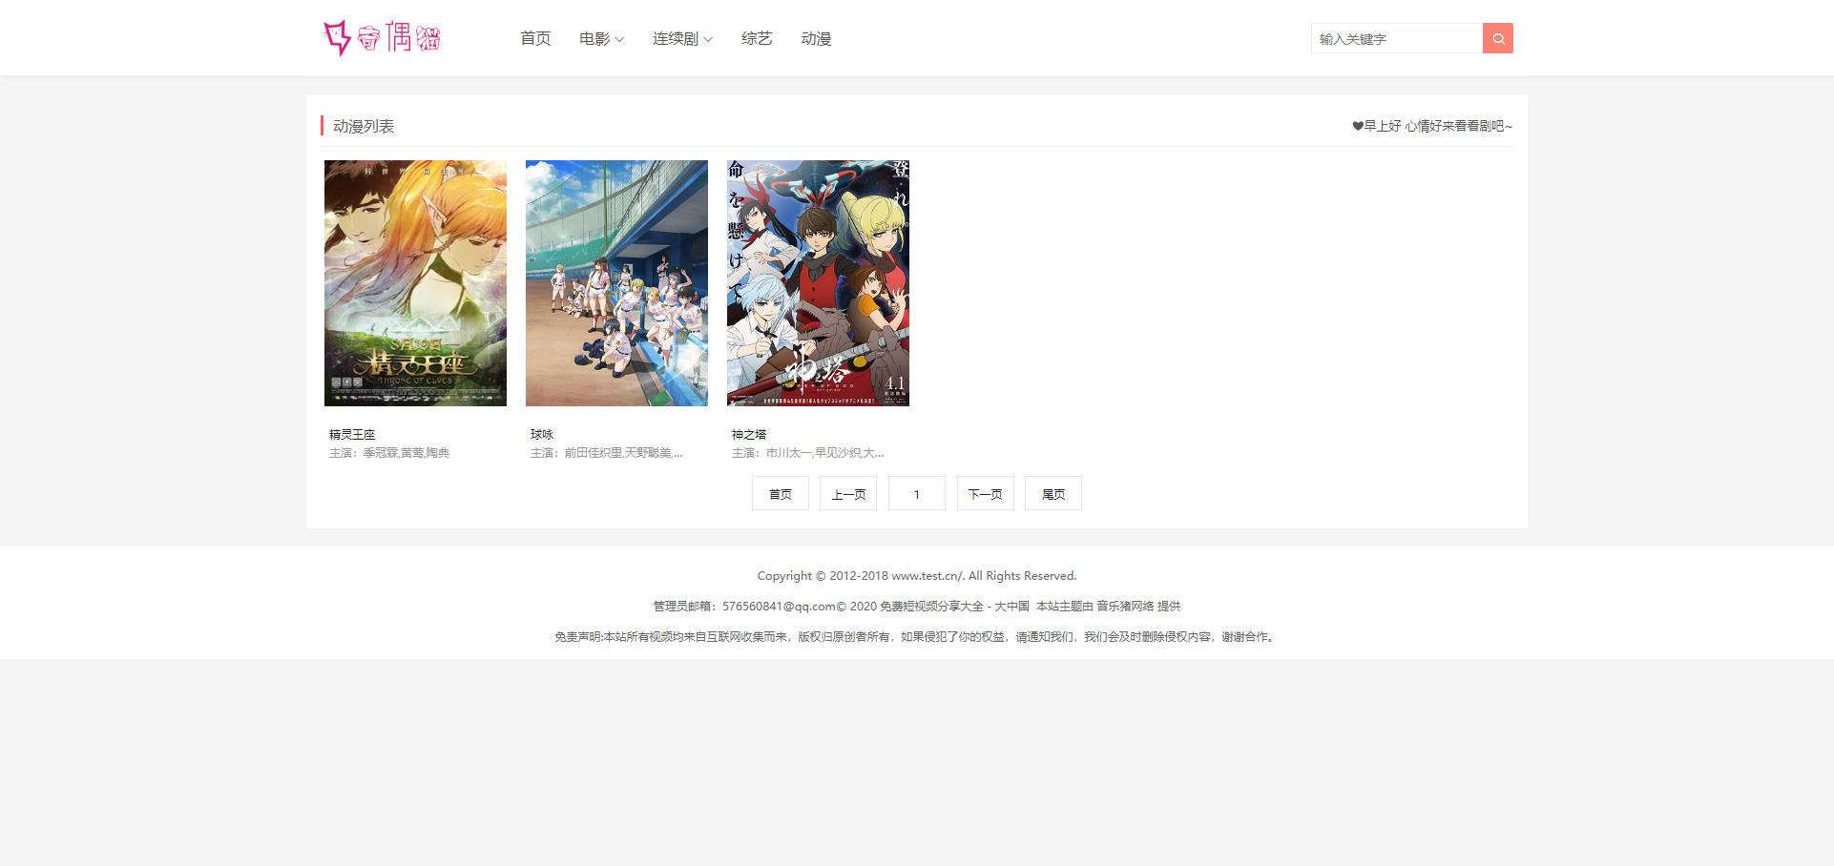This screenshot has width=1834, height=866.
Task: Click the 免责声明 disclaimer text
Action: [x=917, y=636]
